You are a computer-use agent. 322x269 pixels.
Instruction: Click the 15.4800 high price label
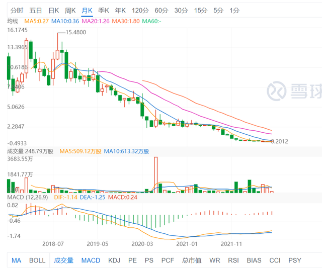75,32
